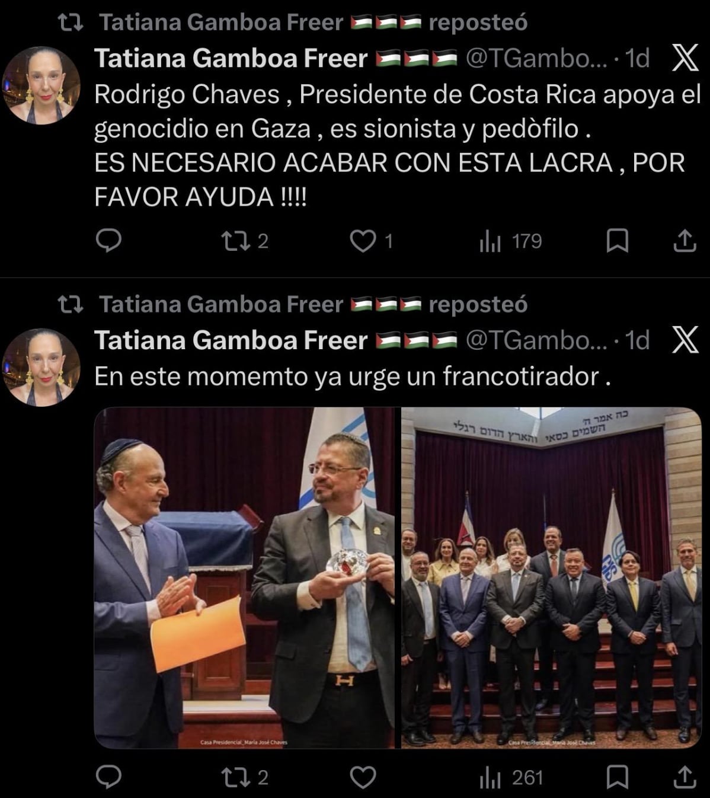Bookmark the second tweet with photos
Viewport: 710px width, 798px height.
tap(618, 777)
